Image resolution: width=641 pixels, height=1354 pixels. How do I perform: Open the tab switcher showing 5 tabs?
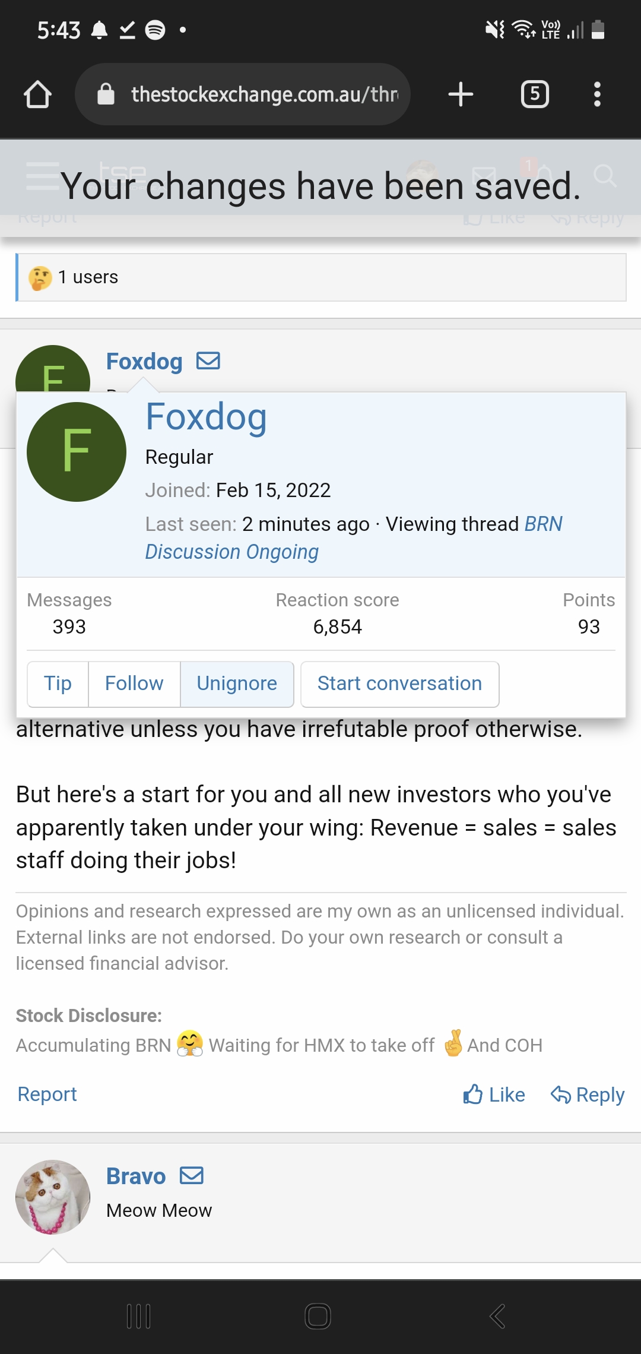534,94
